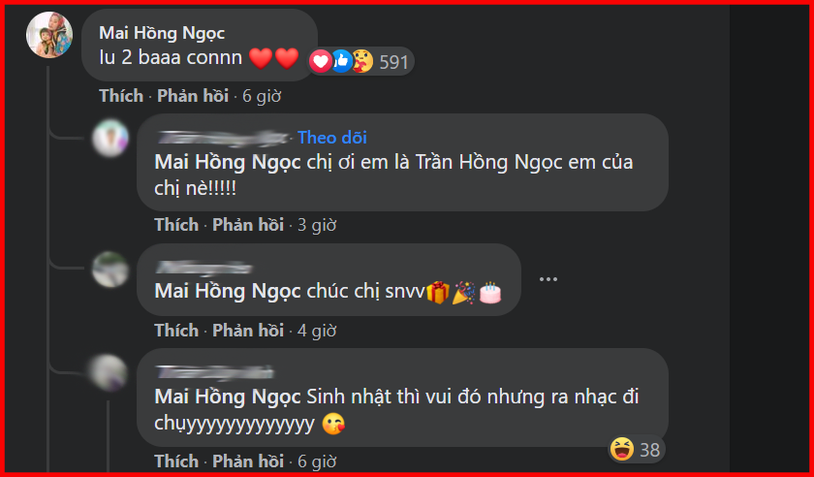Click the thumbs-up reaction icon on top comment
This screenshot has width=814, height=477.
pos(341,62)
